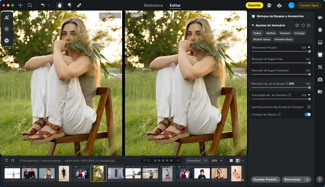Open the search magnifier in top toolbar
The width and height of the screenshot is (325, 187).
[30, 5]
